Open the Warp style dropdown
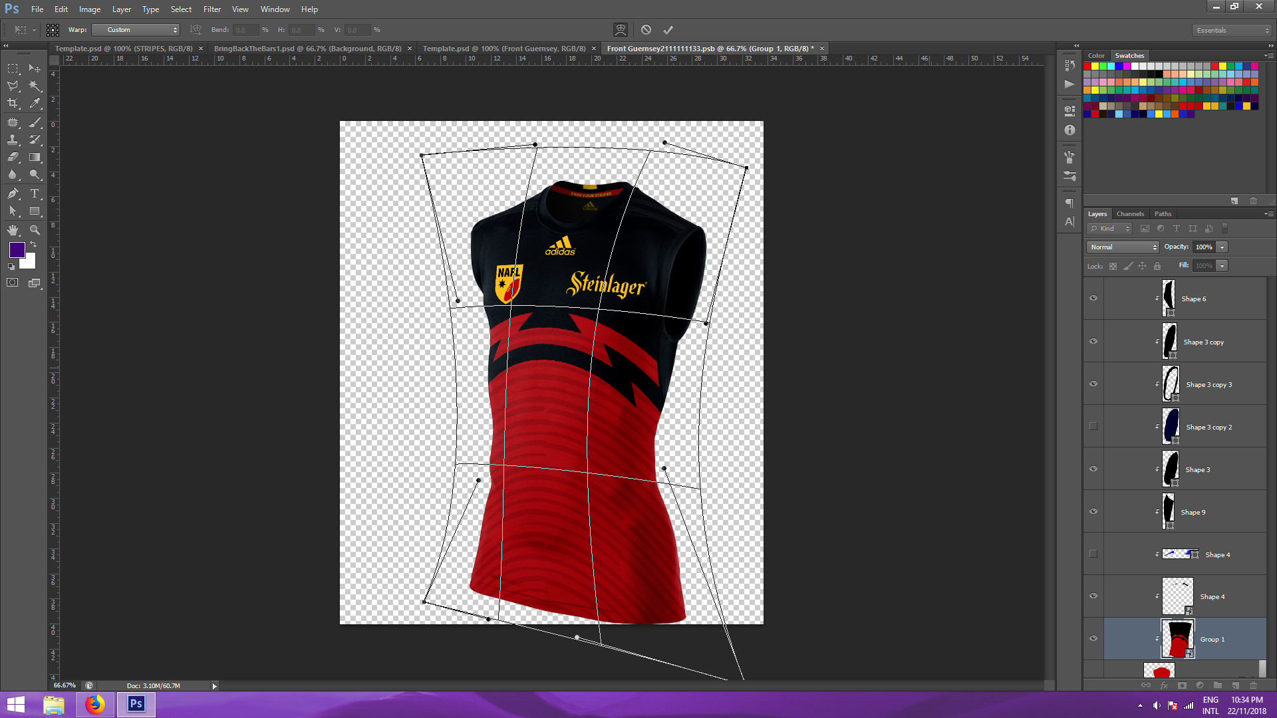 click(136, 30)
